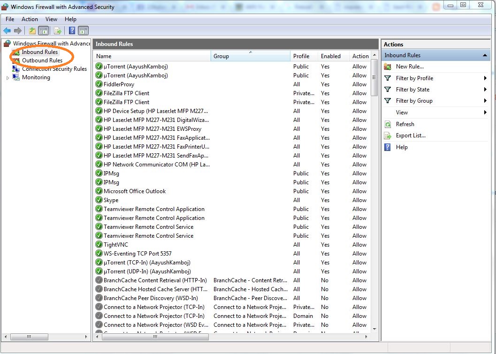The width and height of the screenshot is (496, 354).
Task: Expand the Monitoring tree node
Action: tap(8, 77)
